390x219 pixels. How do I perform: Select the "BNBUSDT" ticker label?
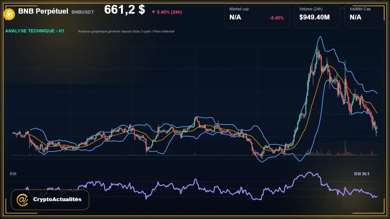pos(83,12)
